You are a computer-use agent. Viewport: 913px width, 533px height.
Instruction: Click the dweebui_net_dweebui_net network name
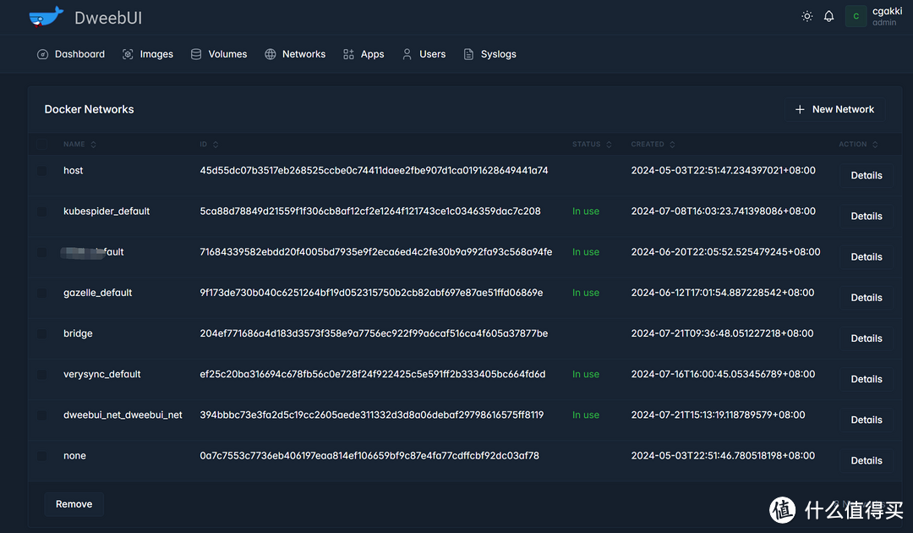(123, 415)
